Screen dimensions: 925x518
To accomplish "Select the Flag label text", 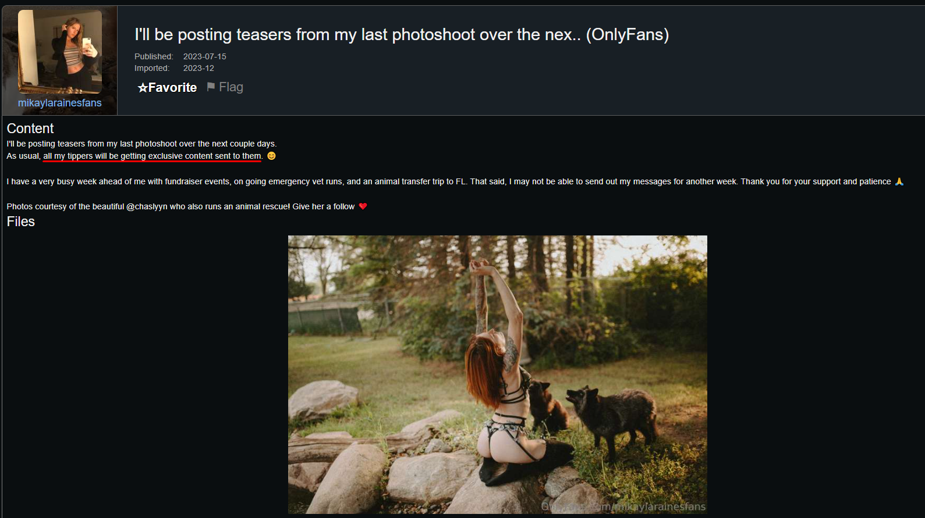I will coord(231,87).
